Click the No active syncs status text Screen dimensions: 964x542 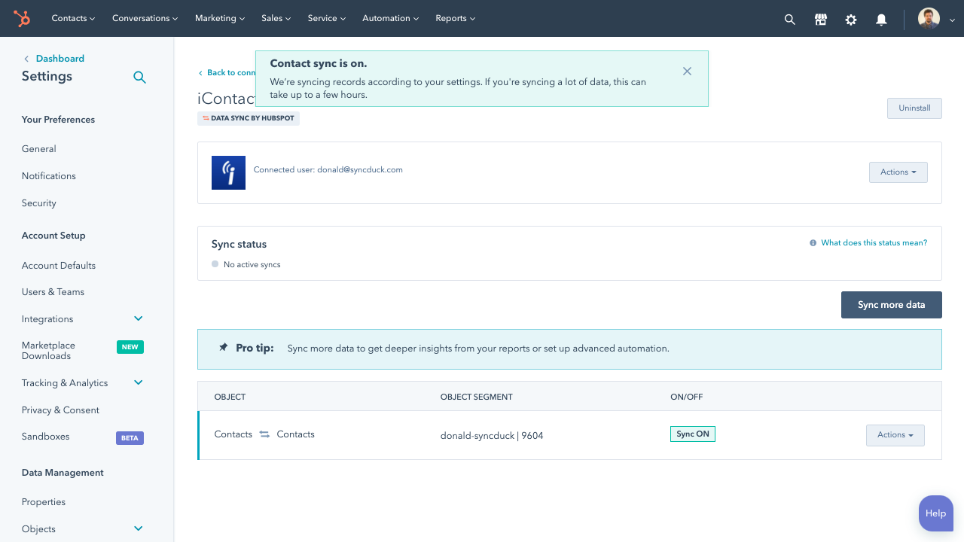pos(252,265)
